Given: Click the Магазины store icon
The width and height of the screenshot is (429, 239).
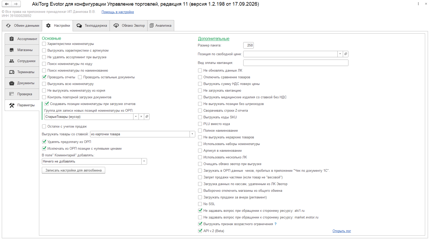Looking at the screenshot, I should [12, 50].
